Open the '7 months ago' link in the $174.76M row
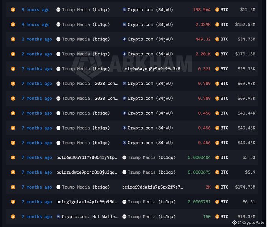 tap(37, 187)
